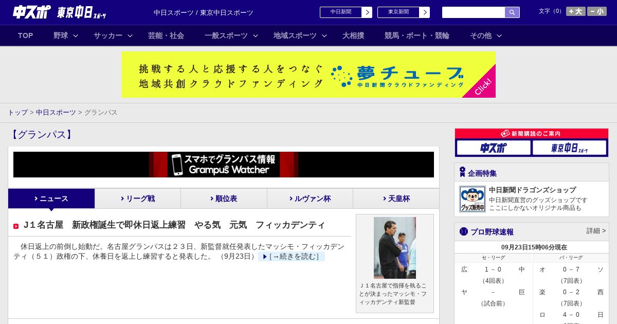Click the パ・リーグ column header

571,258
